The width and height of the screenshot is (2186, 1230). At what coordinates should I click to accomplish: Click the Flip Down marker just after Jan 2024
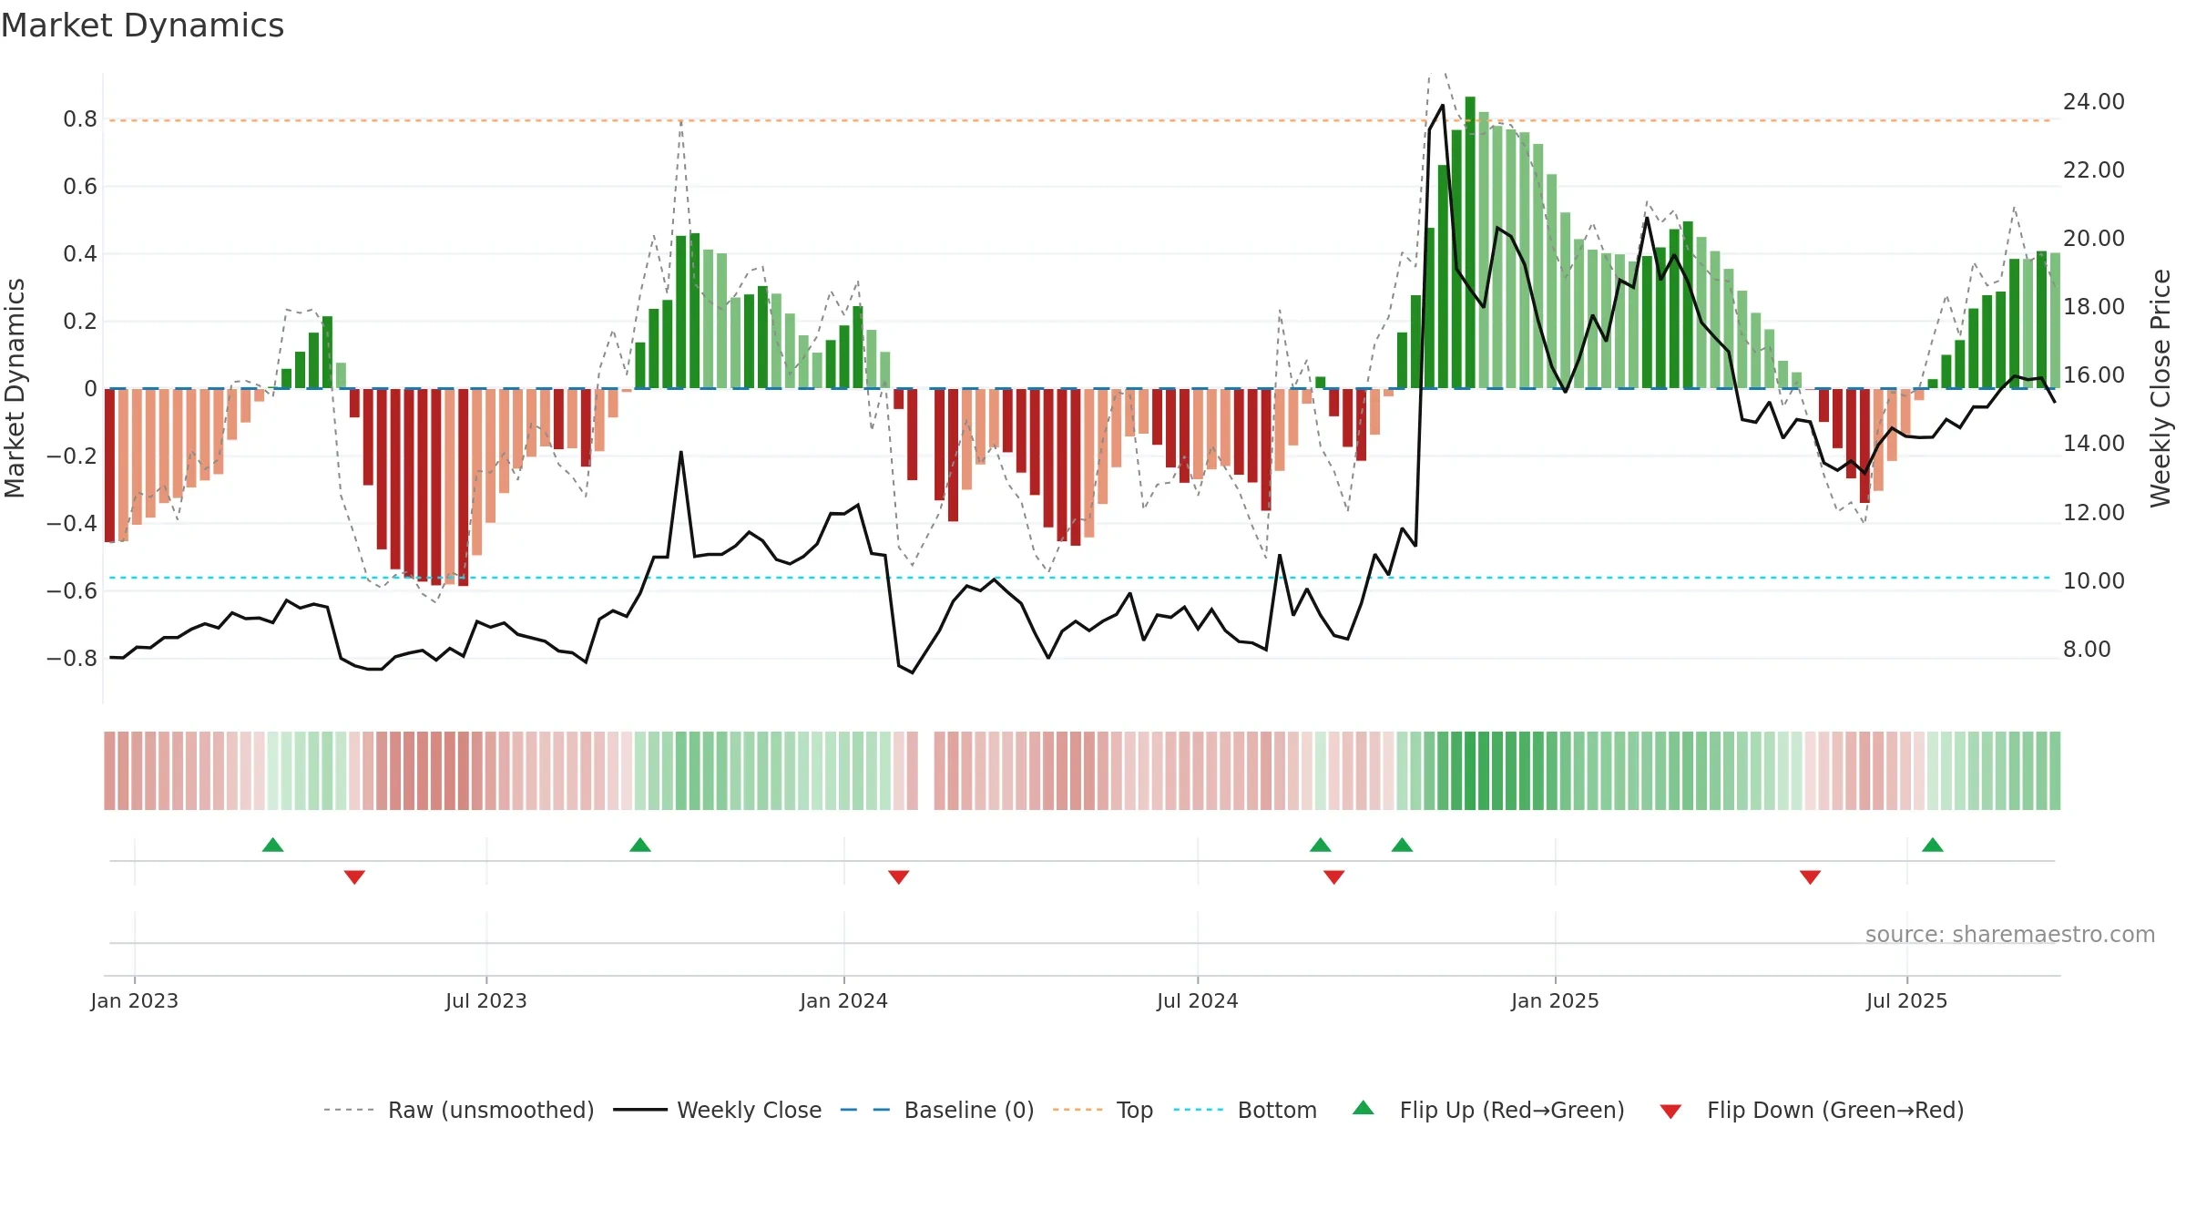pyautogui.click(x=899, y=877)
